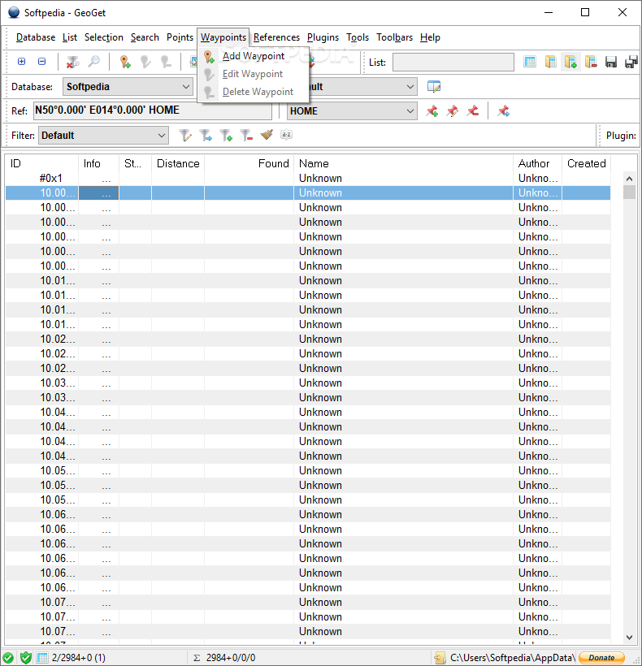Expand the partially hidden profile dropdown ending in 'ult'
The image size is (642, 666).
click(363, 87)
